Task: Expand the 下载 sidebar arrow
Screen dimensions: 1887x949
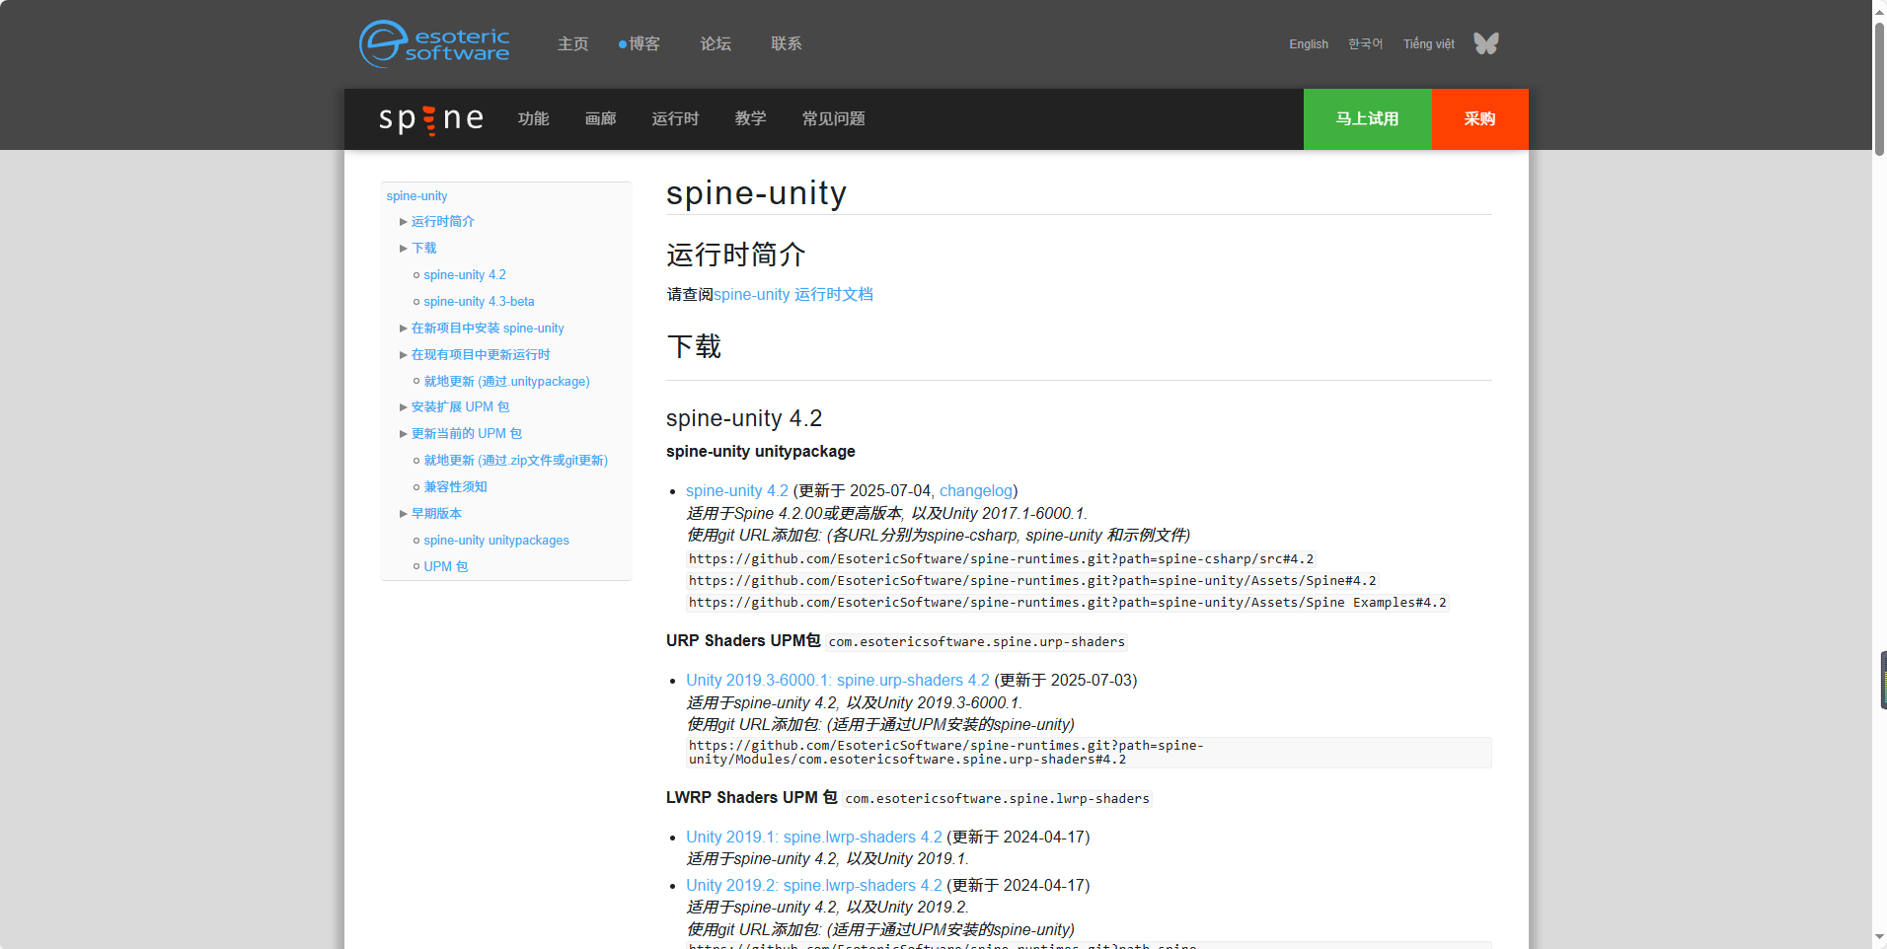Action: pyautogui.click(x=404, y=249)
